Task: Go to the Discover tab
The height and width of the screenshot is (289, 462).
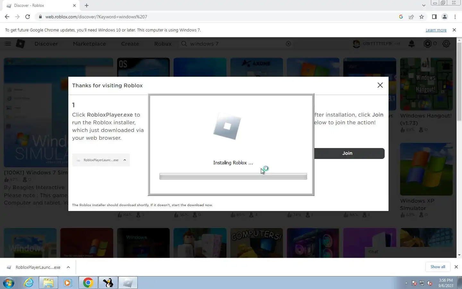Action: click(46, 44)
